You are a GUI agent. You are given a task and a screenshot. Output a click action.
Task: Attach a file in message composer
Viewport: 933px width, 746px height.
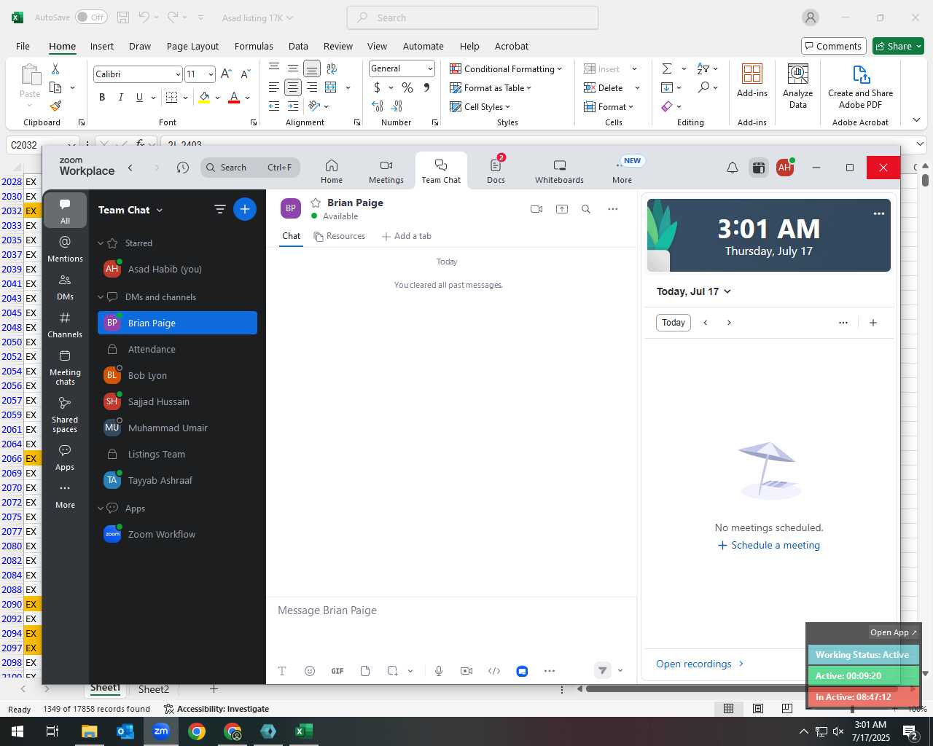pyautogui.click(x=365, y=671)
